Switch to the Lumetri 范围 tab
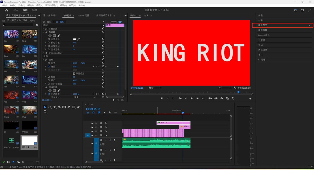314x170 pixels. click(x=83, y=16)
